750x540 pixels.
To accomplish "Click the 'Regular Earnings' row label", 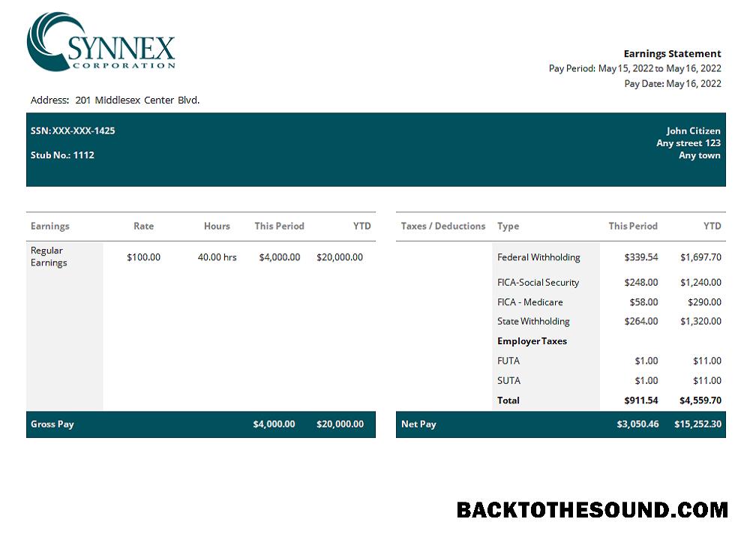I will click(49, 256).
